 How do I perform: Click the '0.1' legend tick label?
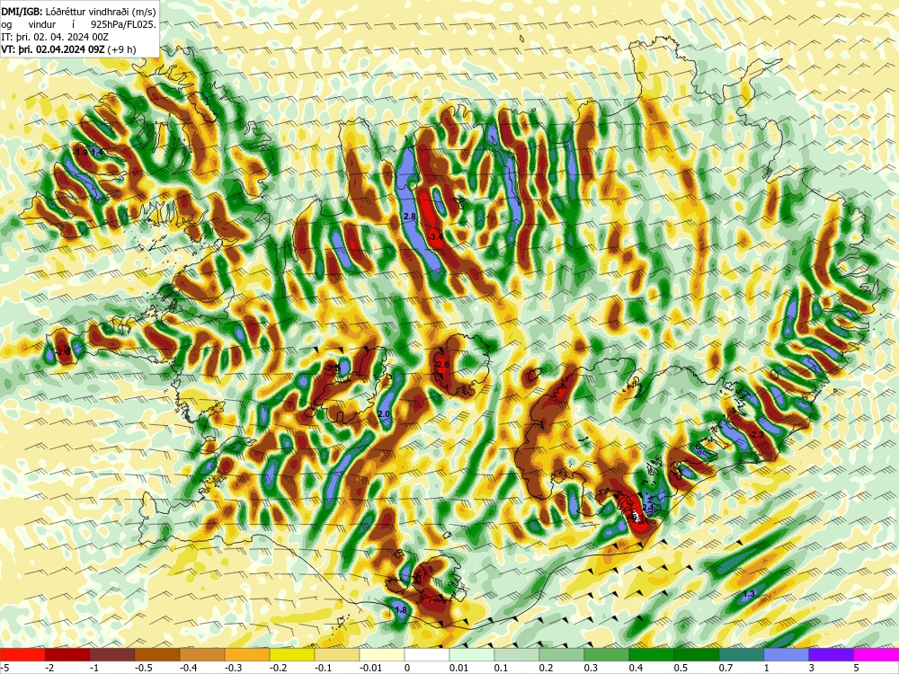coord(501,668)
